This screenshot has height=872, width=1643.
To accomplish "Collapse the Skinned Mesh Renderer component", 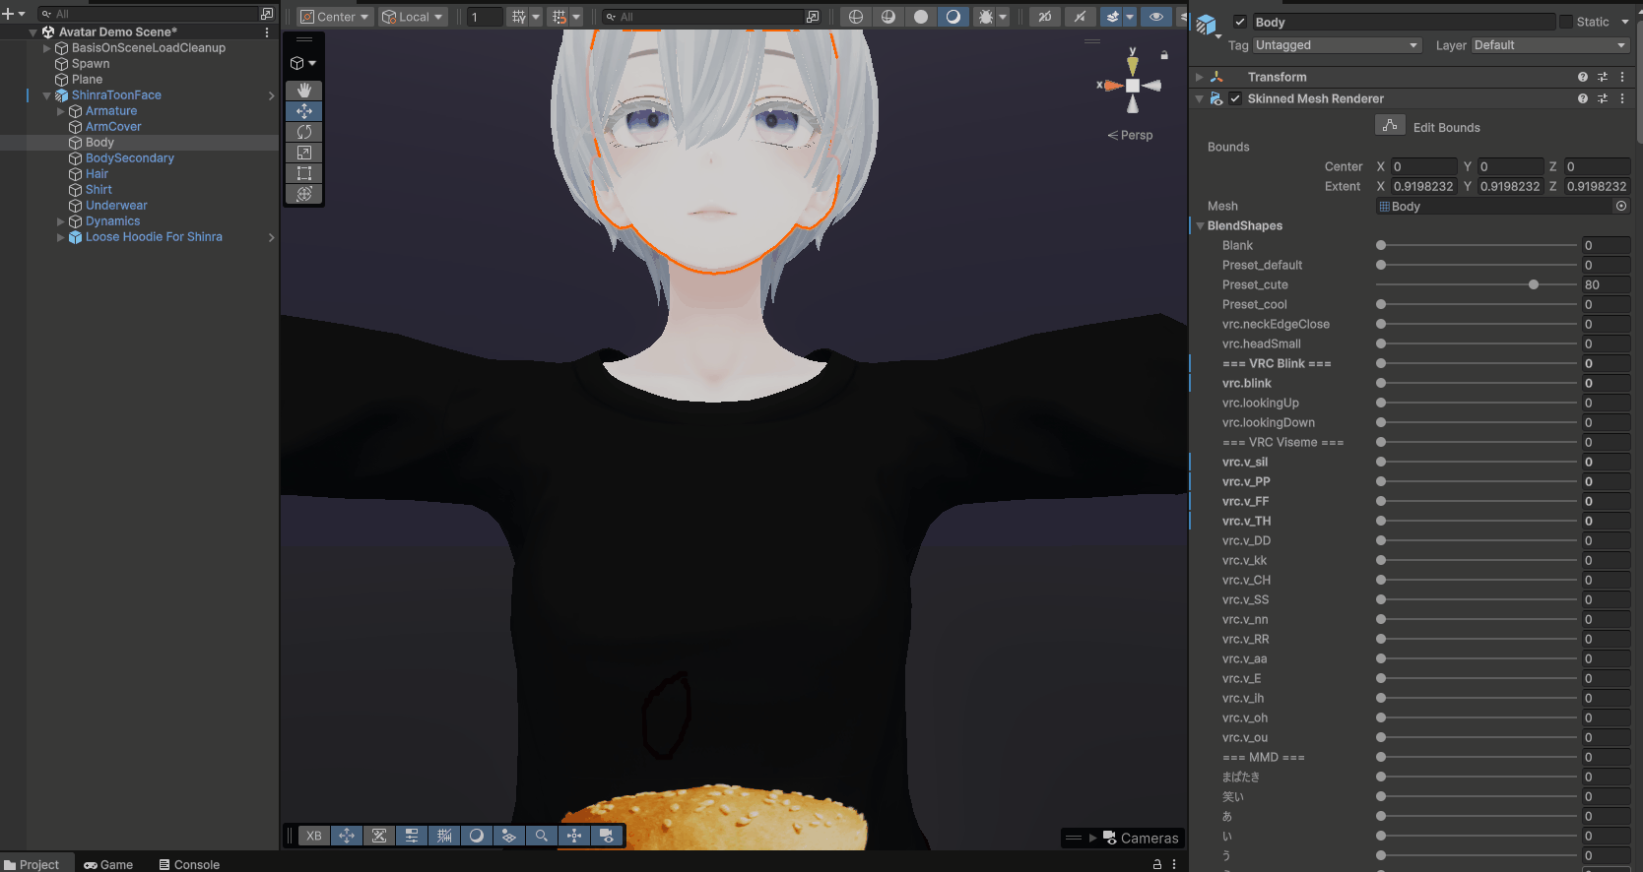I will pyautogui.click(x=1199, y=98).
